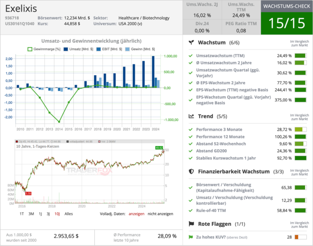Open Umsatz / Verschuldung metric
This screenshot has height=246, width=313.
point(235,200)
